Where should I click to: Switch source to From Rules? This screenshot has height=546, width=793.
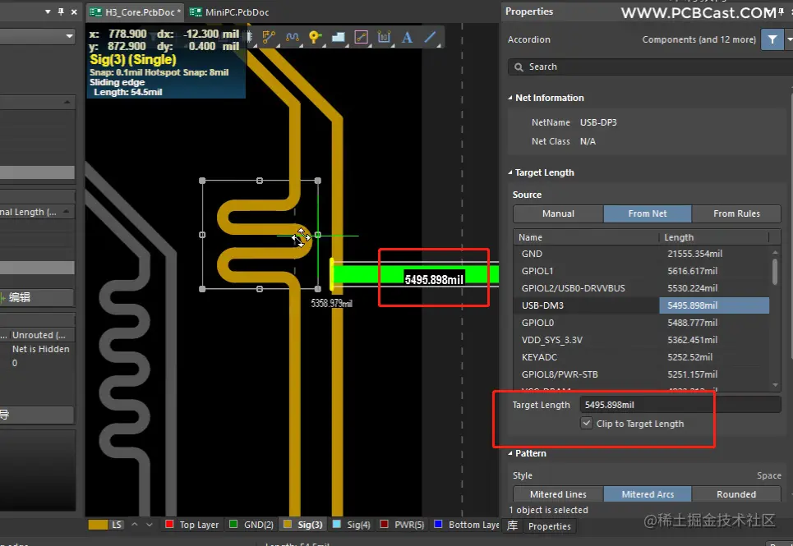click(x=736, y=213)
